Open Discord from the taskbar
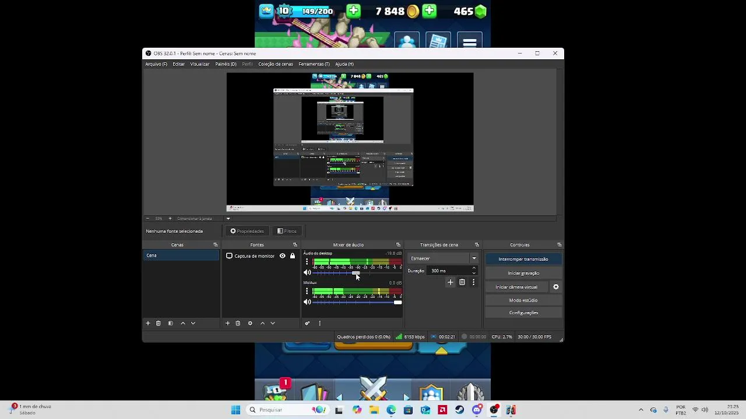Image resolution: width=746 pixels, height=419 pixels. coord(477,410)
